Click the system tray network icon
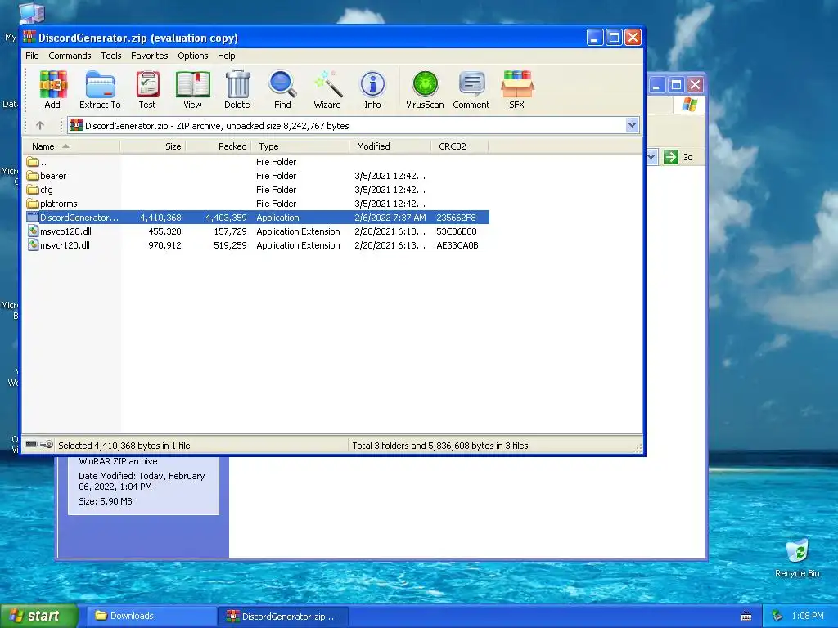The image size is (838, 628). pyautogui.click(x=777, y=616)
